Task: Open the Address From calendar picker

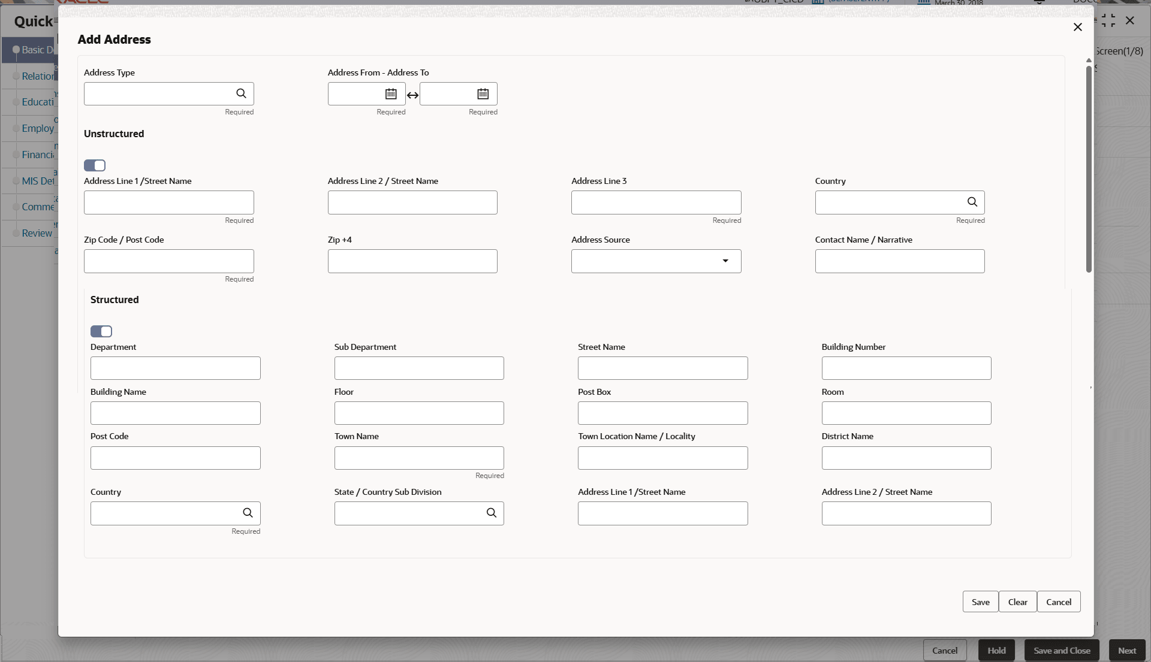Action: coord(391,94)
